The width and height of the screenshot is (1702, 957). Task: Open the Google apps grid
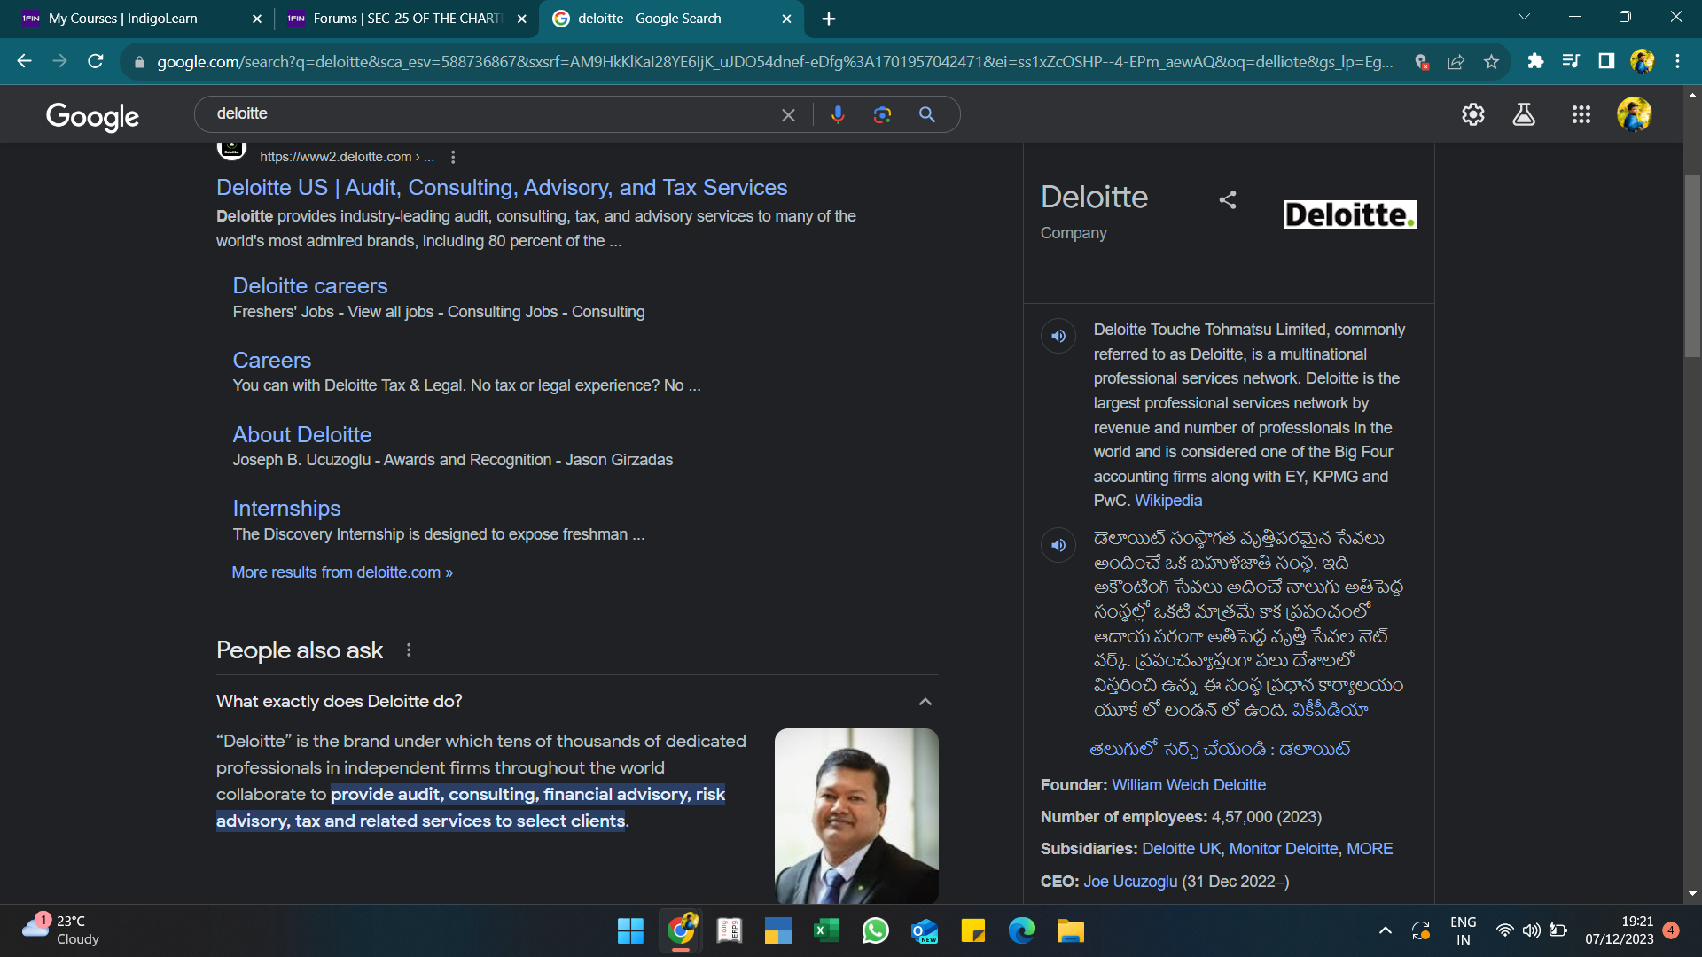(x=1581, y=114)
